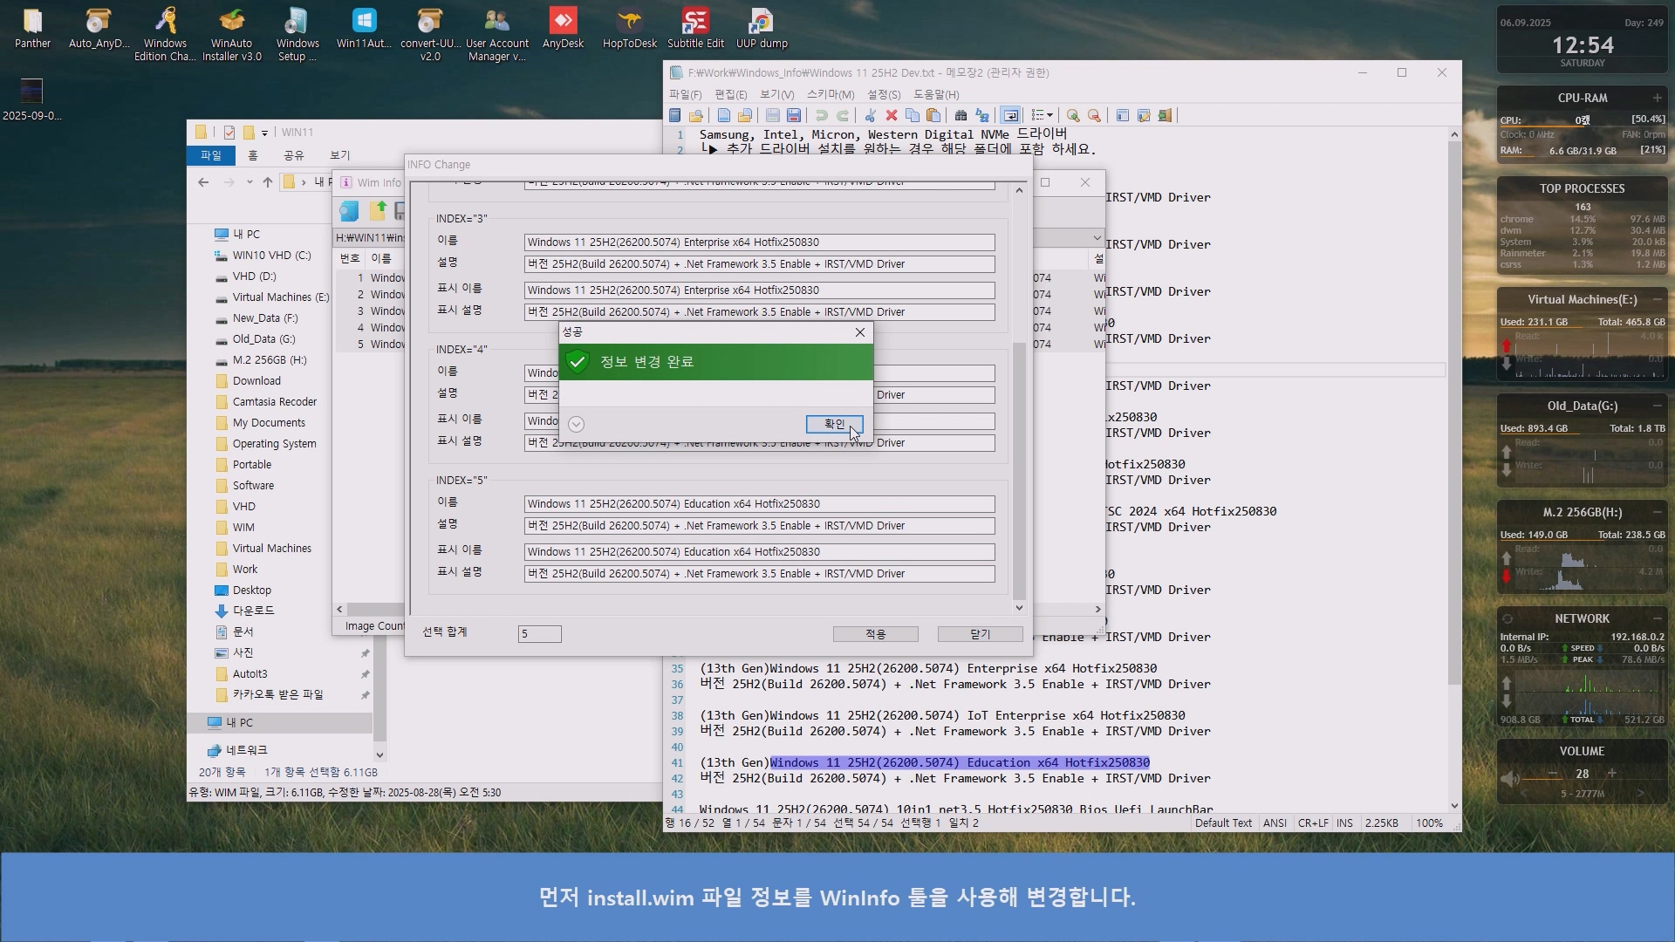Viewport: 1675px width, 942px height.
Task: Click the Exit door icon in Notepad2
Action: [1165, 115]
